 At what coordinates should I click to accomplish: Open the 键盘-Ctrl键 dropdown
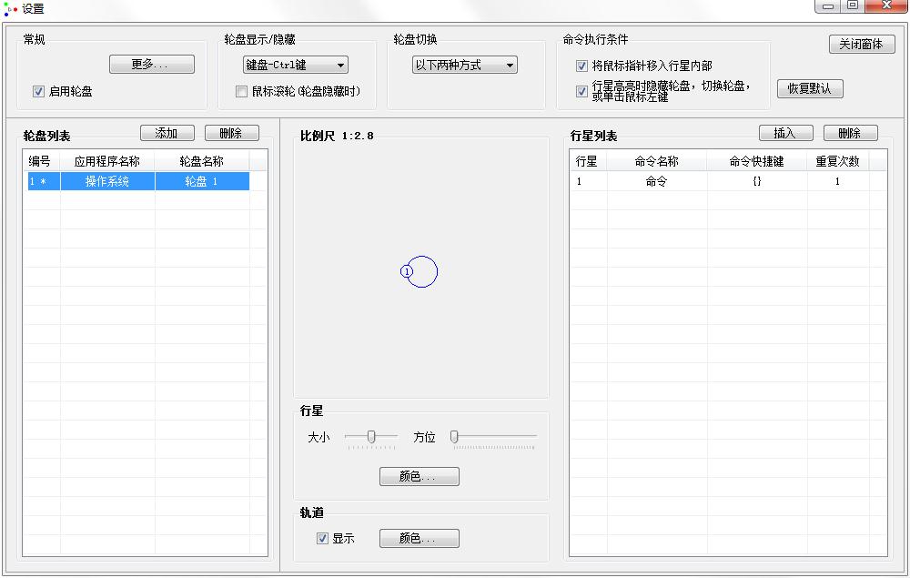coord(295,66)
